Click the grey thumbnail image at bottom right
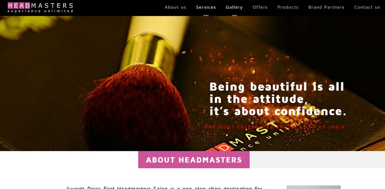The height and width of the screenshot is (189, 385). pos(313,187)
